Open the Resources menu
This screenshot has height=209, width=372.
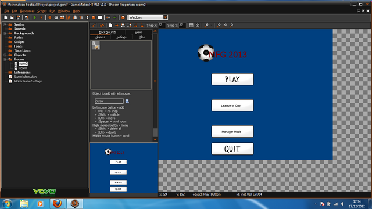coord(27,11)
